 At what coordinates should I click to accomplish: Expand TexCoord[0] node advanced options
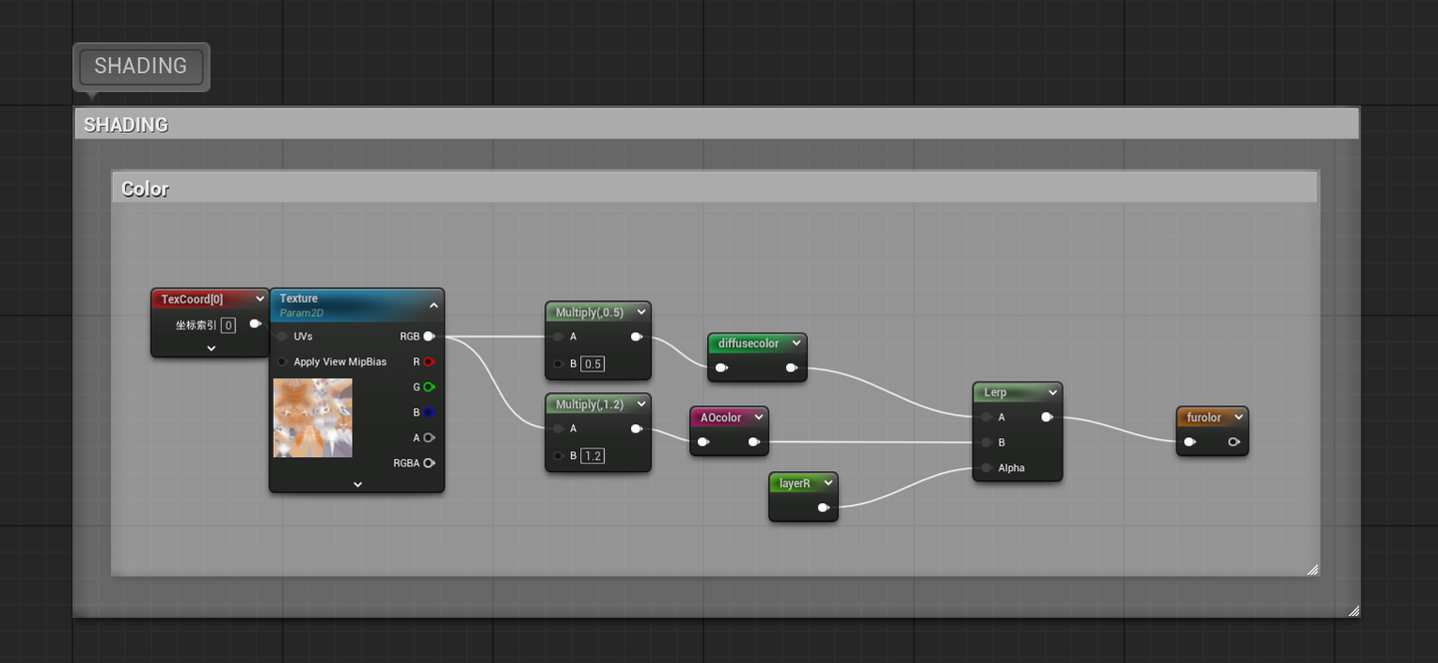(x=211, y=348)
